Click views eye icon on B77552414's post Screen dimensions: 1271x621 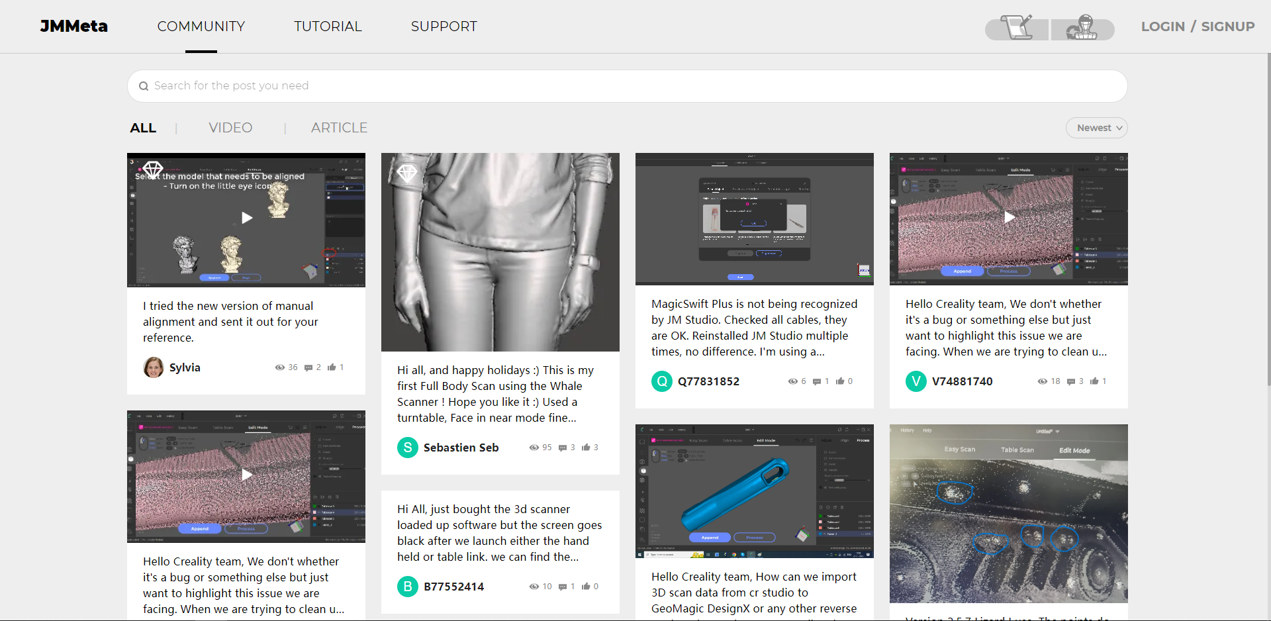(534, 587)
